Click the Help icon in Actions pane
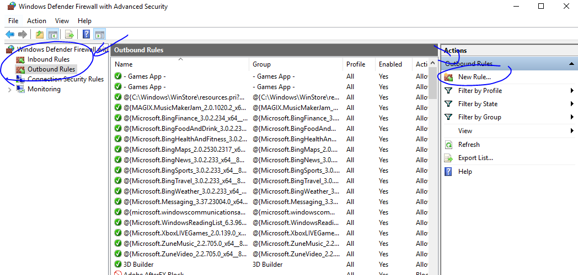The image size is (578, 275). 448,171
